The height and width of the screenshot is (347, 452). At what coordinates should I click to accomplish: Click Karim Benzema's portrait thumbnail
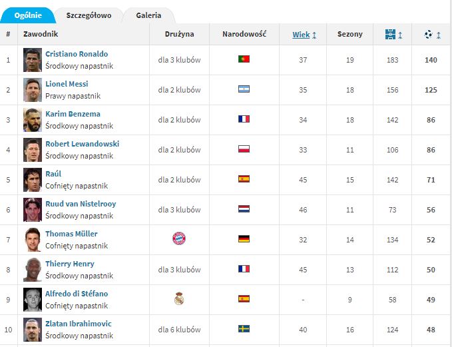pos(33,120)
